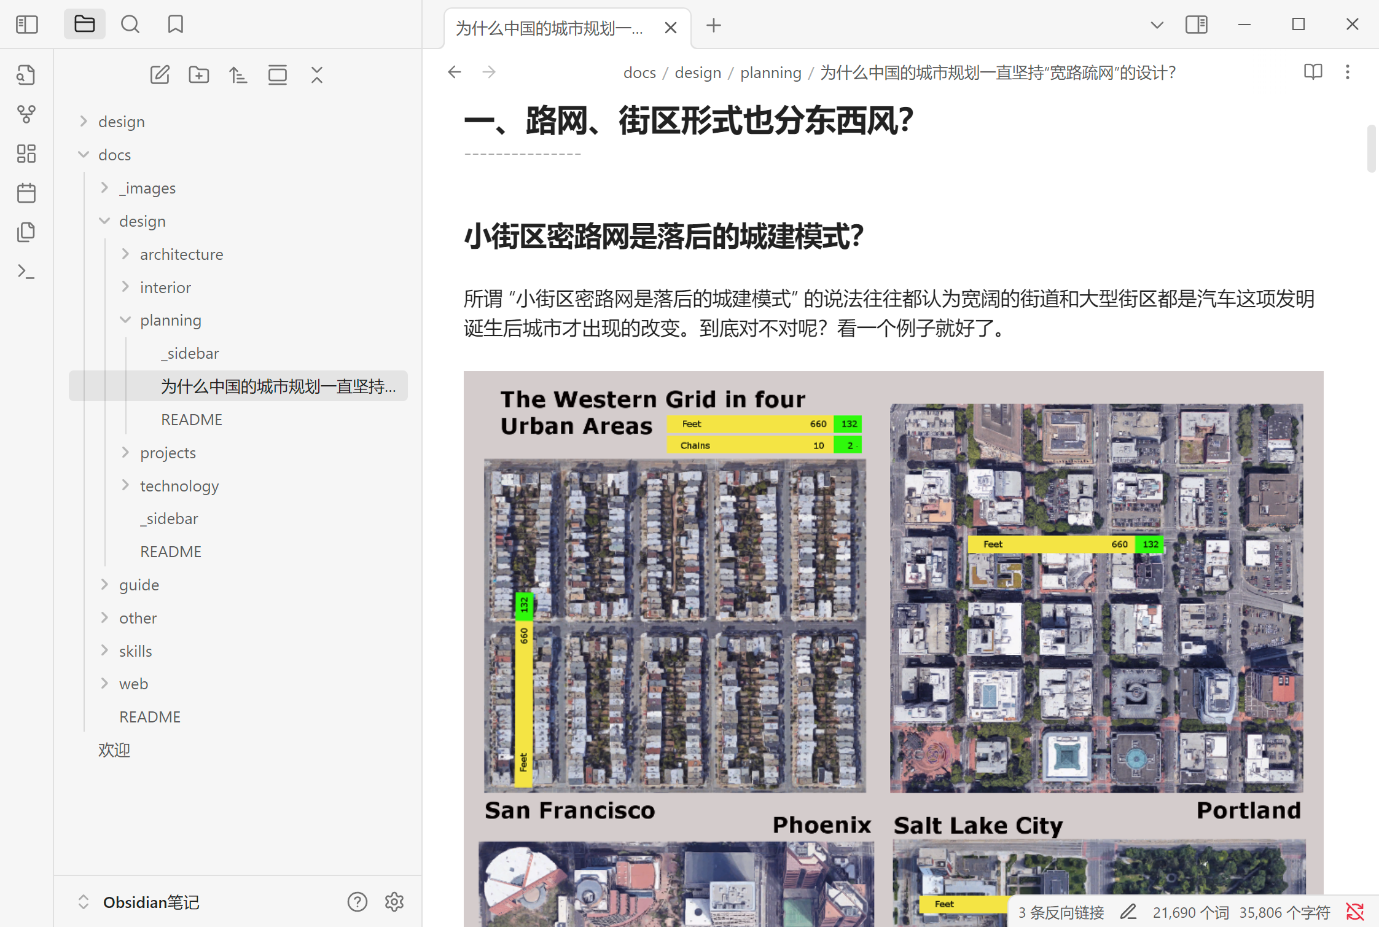Click the planning breadcrumb link
Screen dimensions: 1379x927
[x=770, y=72]
